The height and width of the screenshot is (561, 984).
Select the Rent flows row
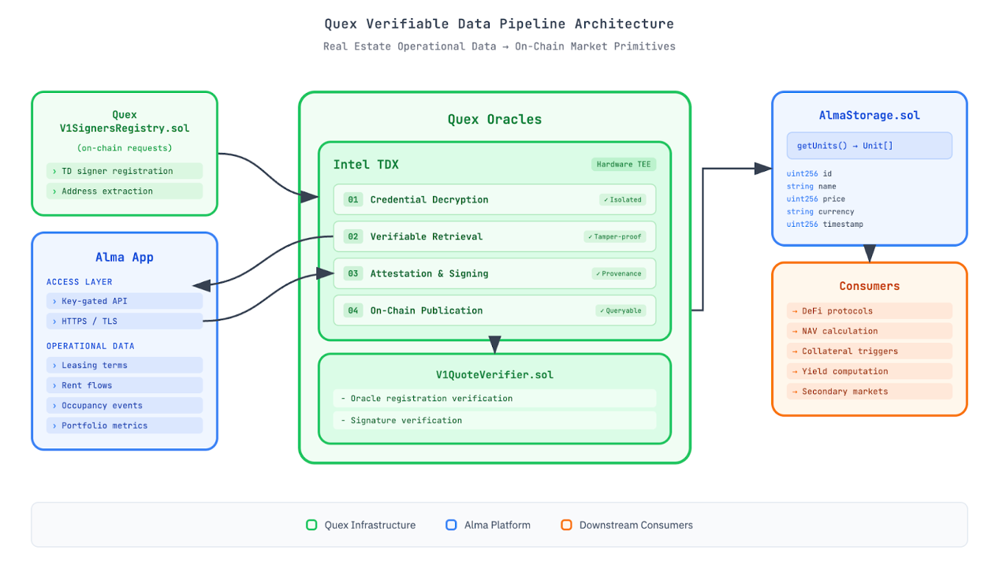125,385
